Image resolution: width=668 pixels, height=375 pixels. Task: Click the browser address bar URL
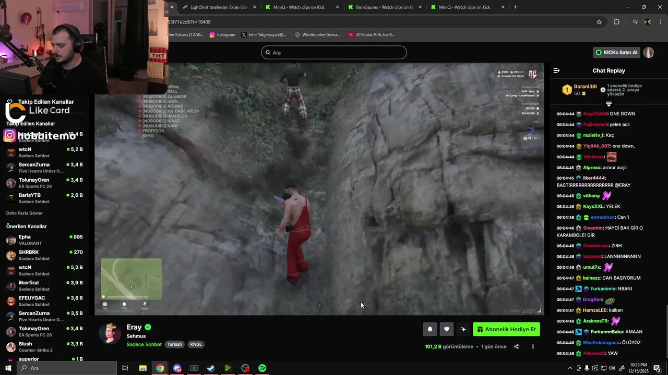click(x=190, y=22)
